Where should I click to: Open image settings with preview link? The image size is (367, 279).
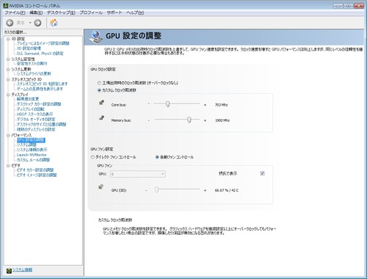(x=43, y=43)
